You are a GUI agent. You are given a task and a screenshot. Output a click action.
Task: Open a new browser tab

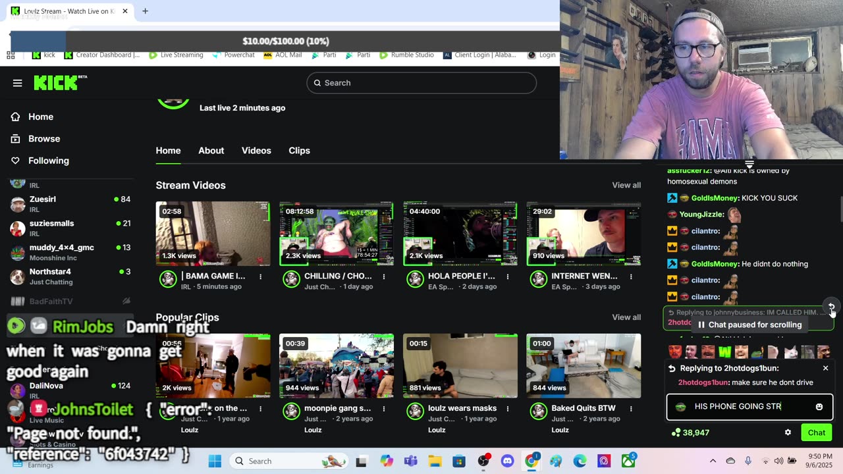click(145, 11)
